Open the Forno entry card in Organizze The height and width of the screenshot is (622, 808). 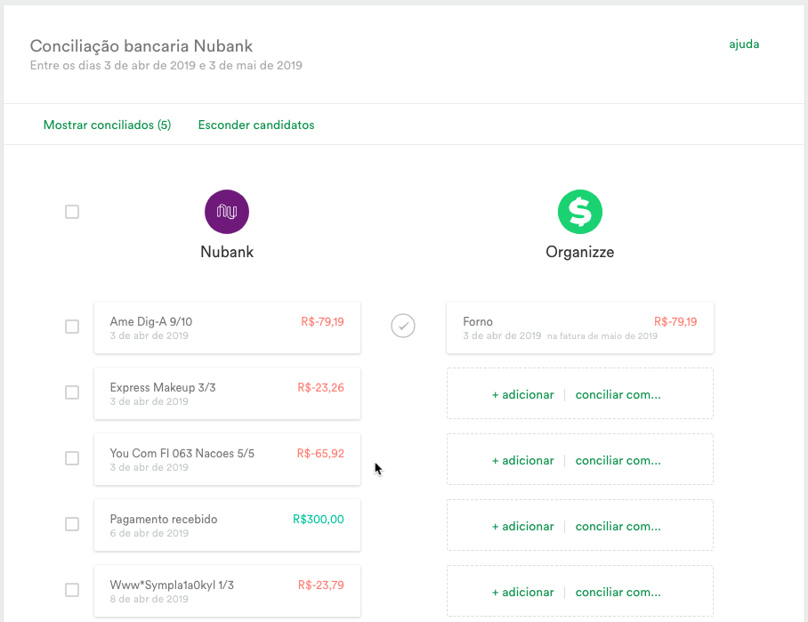click(579, 327)
